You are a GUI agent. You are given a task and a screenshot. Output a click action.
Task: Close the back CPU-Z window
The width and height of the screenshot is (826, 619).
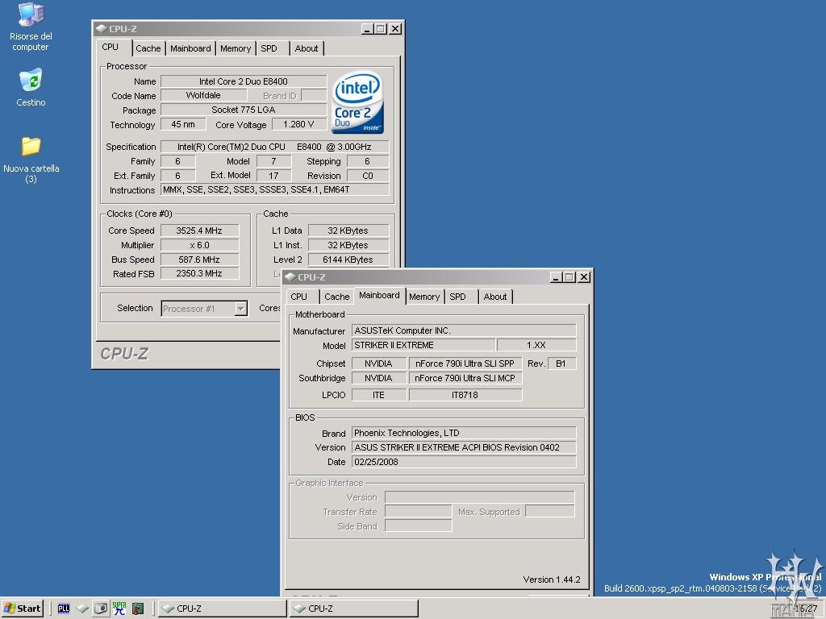click(x=395, y=28)
